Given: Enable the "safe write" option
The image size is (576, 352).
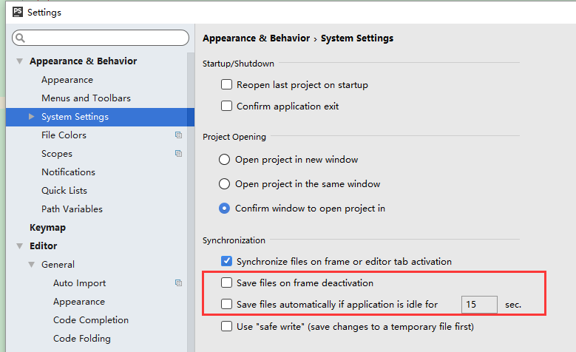Looking at the screenshot, I should [227, 326].
